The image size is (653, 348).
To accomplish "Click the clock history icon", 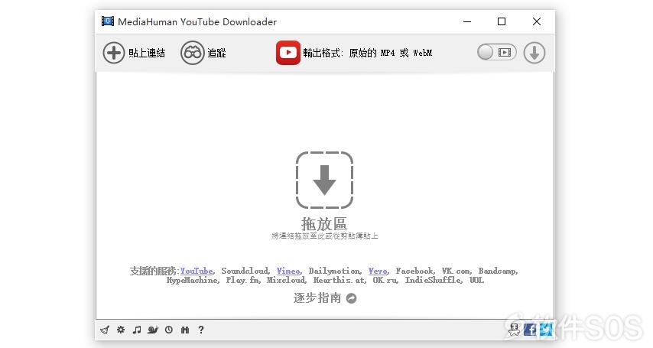I will (169, 330).
